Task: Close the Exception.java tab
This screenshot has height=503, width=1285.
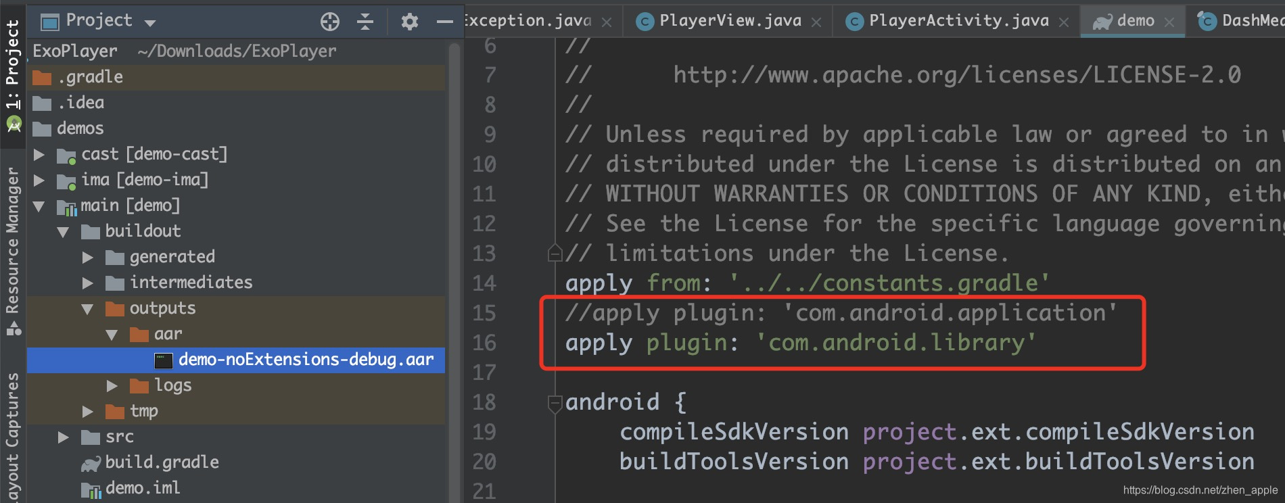Action: click(x=607, y=22)
